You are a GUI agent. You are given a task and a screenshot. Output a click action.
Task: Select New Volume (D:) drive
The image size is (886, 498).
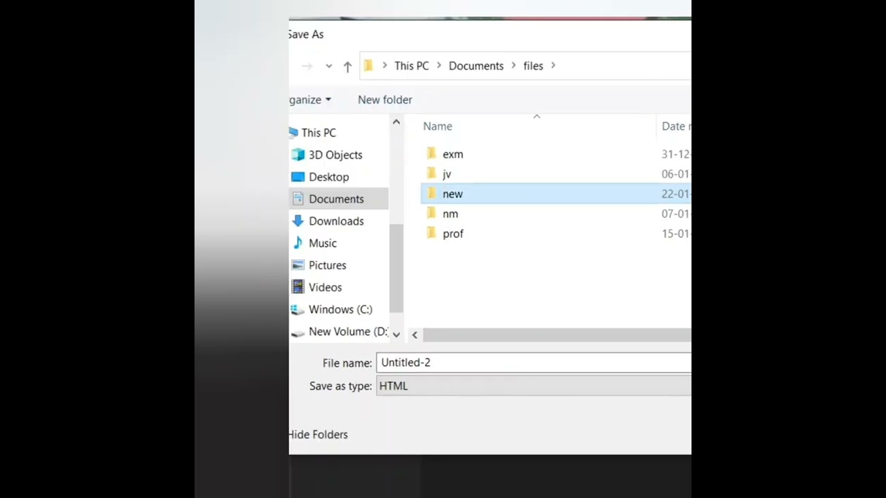(x=347, y=332)
